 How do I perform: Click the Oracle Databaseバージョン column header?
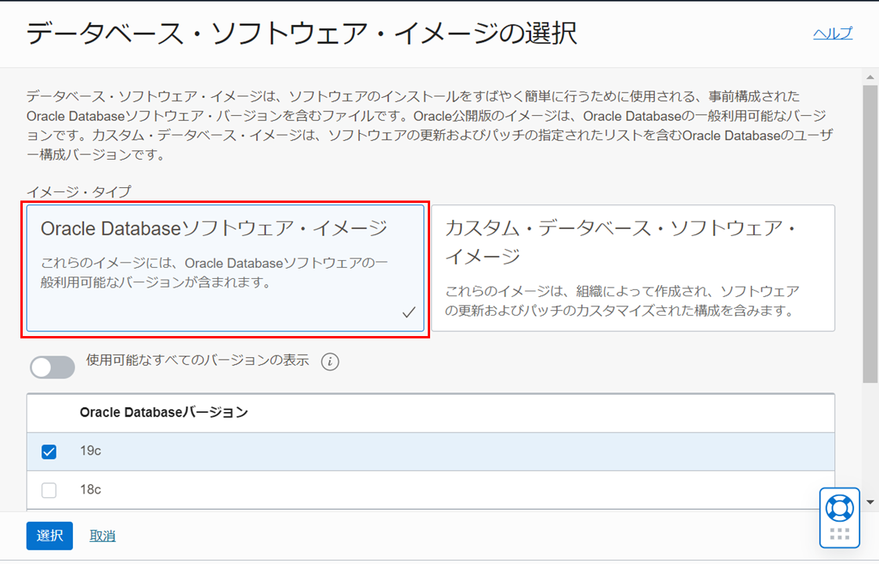pos(164,412)
